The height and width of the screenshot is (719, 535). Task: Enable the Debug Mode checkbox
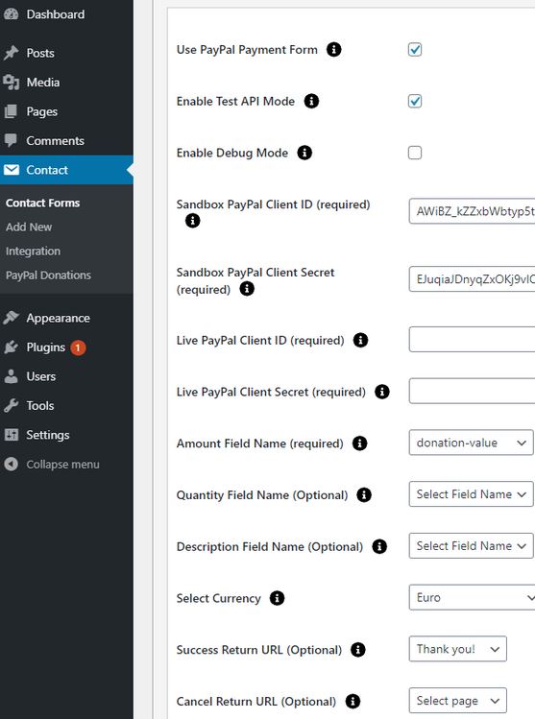coord(415,153)
